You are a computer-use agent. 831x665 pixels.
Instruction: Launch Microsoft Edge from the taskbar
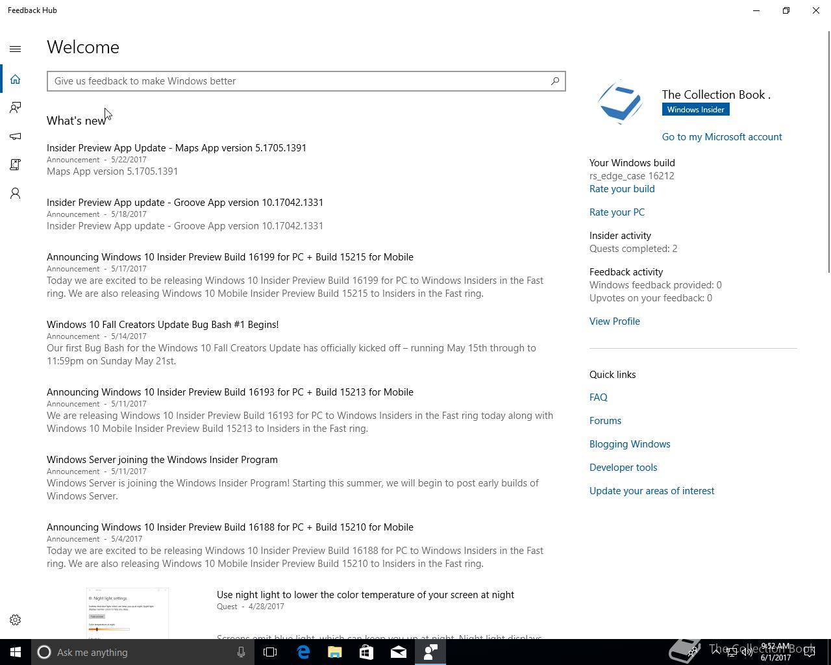tap(303, 652)
